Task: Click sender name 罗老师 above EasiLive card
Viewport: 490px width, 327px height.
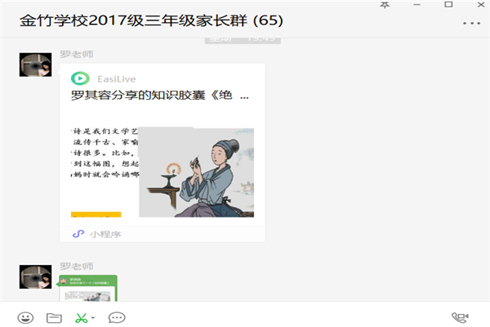Action: click(77, 54)
